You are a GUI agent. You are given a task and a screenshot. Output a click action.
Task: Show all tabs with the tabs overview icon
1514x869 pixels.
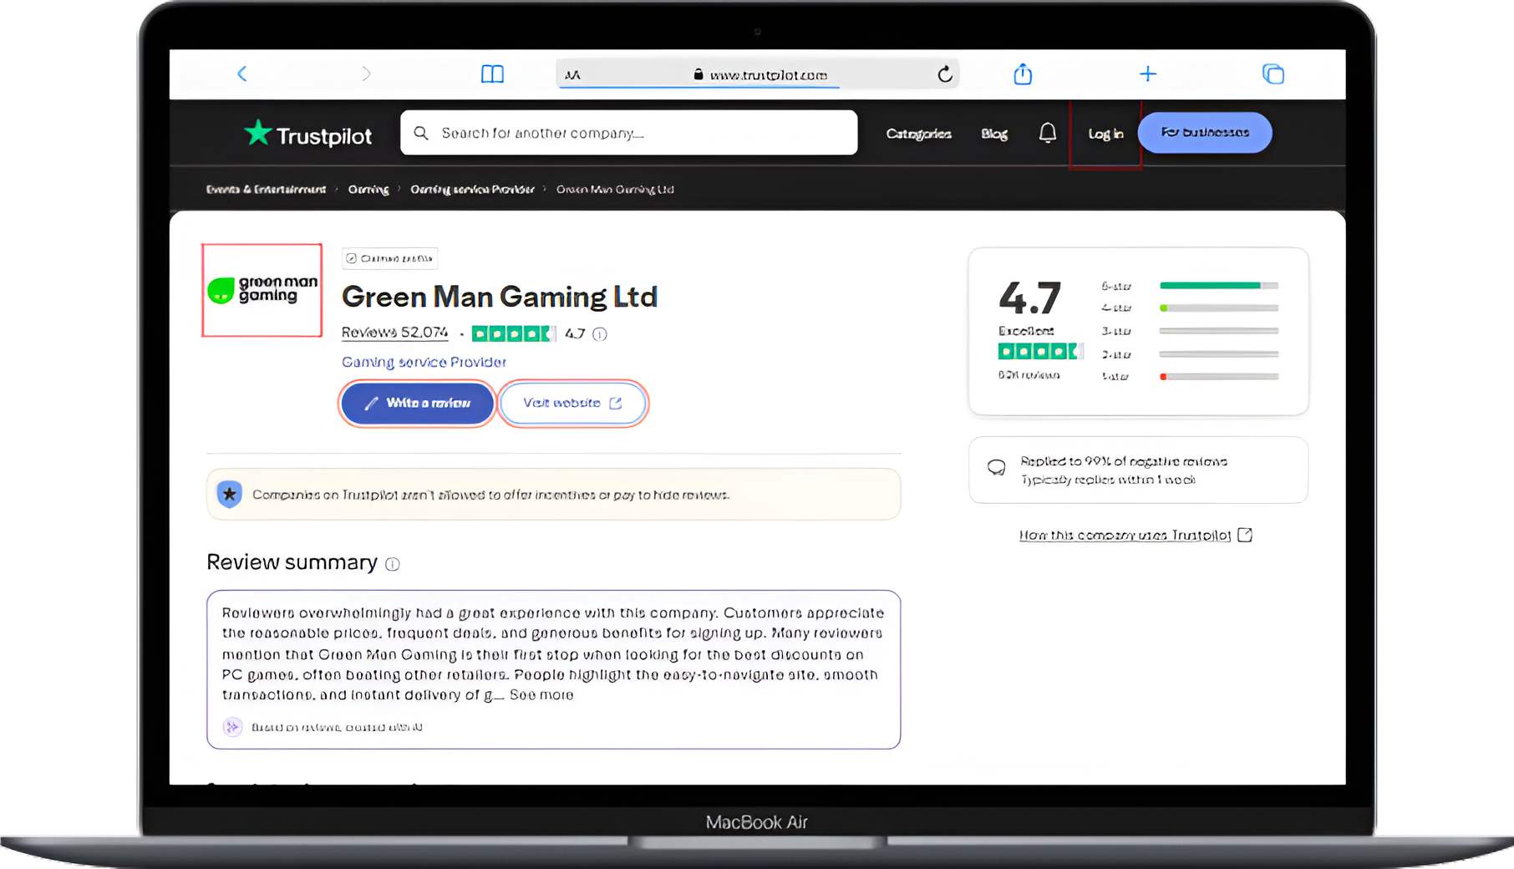coord(1273,74)
